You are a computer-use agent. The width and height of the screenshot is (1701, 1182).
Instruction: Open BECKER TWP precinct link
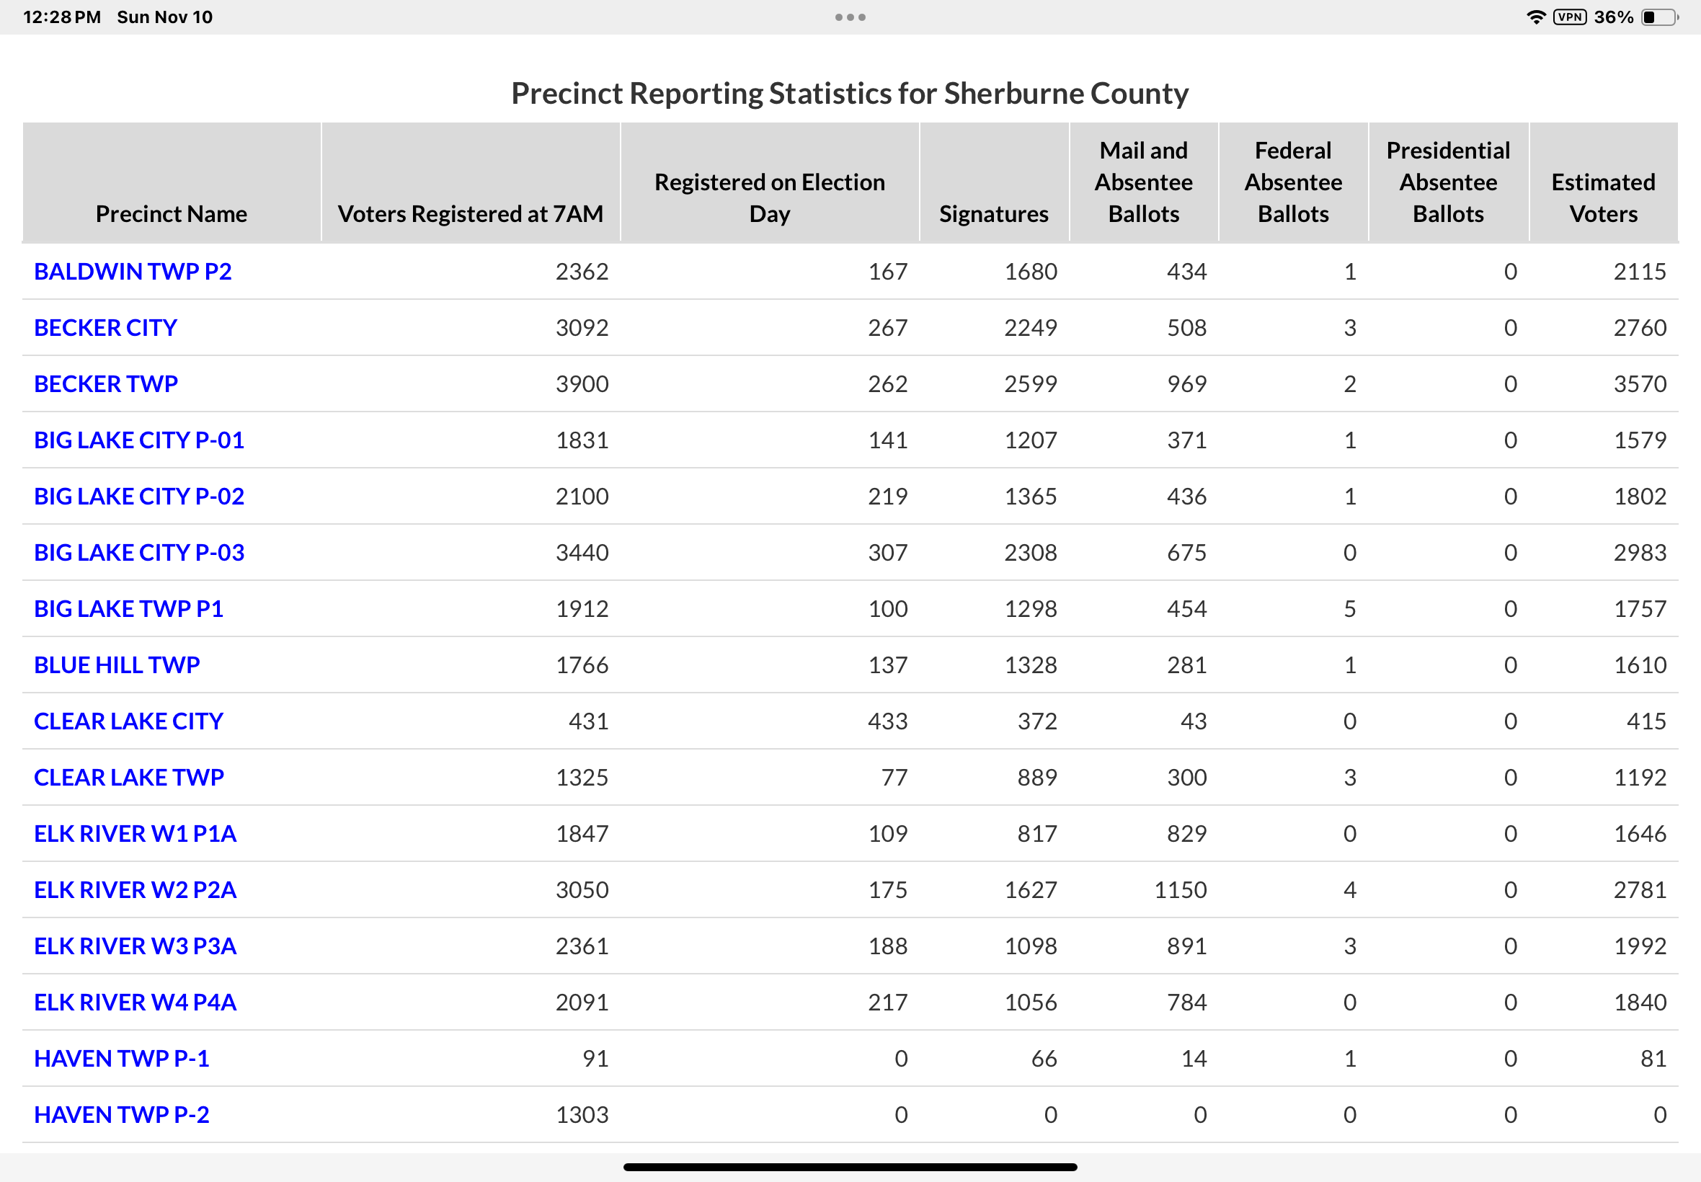(x=106, y=384)
